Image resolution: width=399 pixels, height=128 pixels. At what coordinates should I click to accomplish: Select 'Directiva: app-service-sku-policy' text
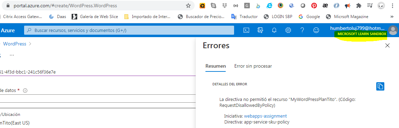(257, 122)
